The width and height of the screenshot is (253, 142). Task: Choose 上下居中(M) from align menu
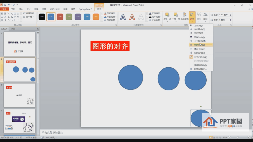(x=201, y=41)
